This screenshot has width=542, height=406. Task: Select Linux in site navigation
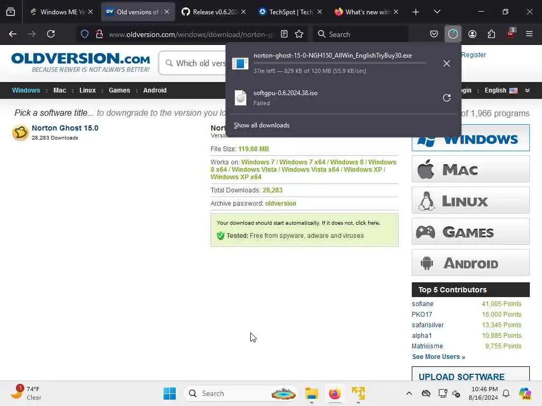(x=87, y=90)
